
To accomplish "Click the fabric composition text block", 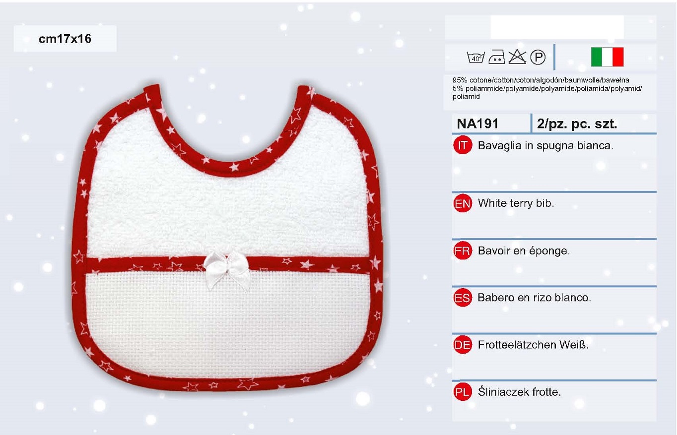I will point(547,88).
